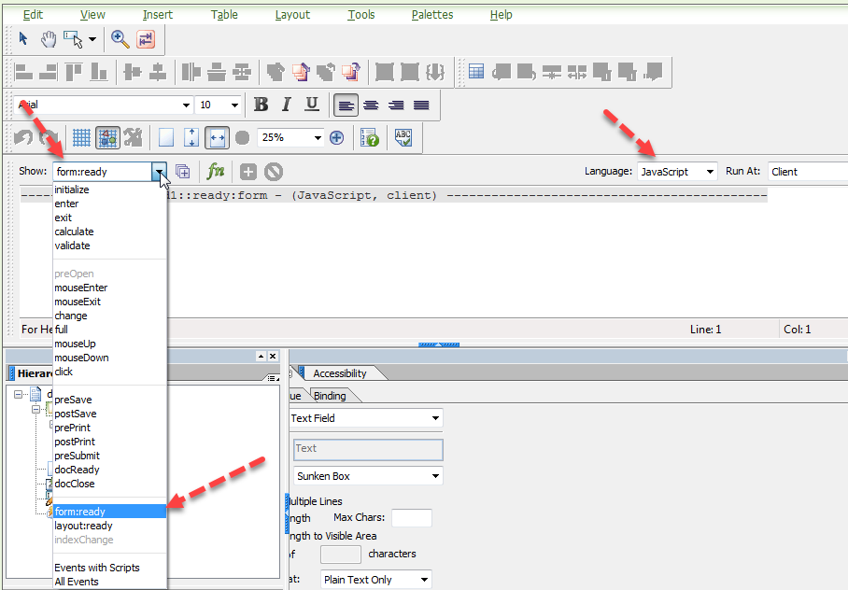Screen dimensions: 848x590
Task: Open the numbered list help icon
Action: pyautogui.click(x=370, y=138)
